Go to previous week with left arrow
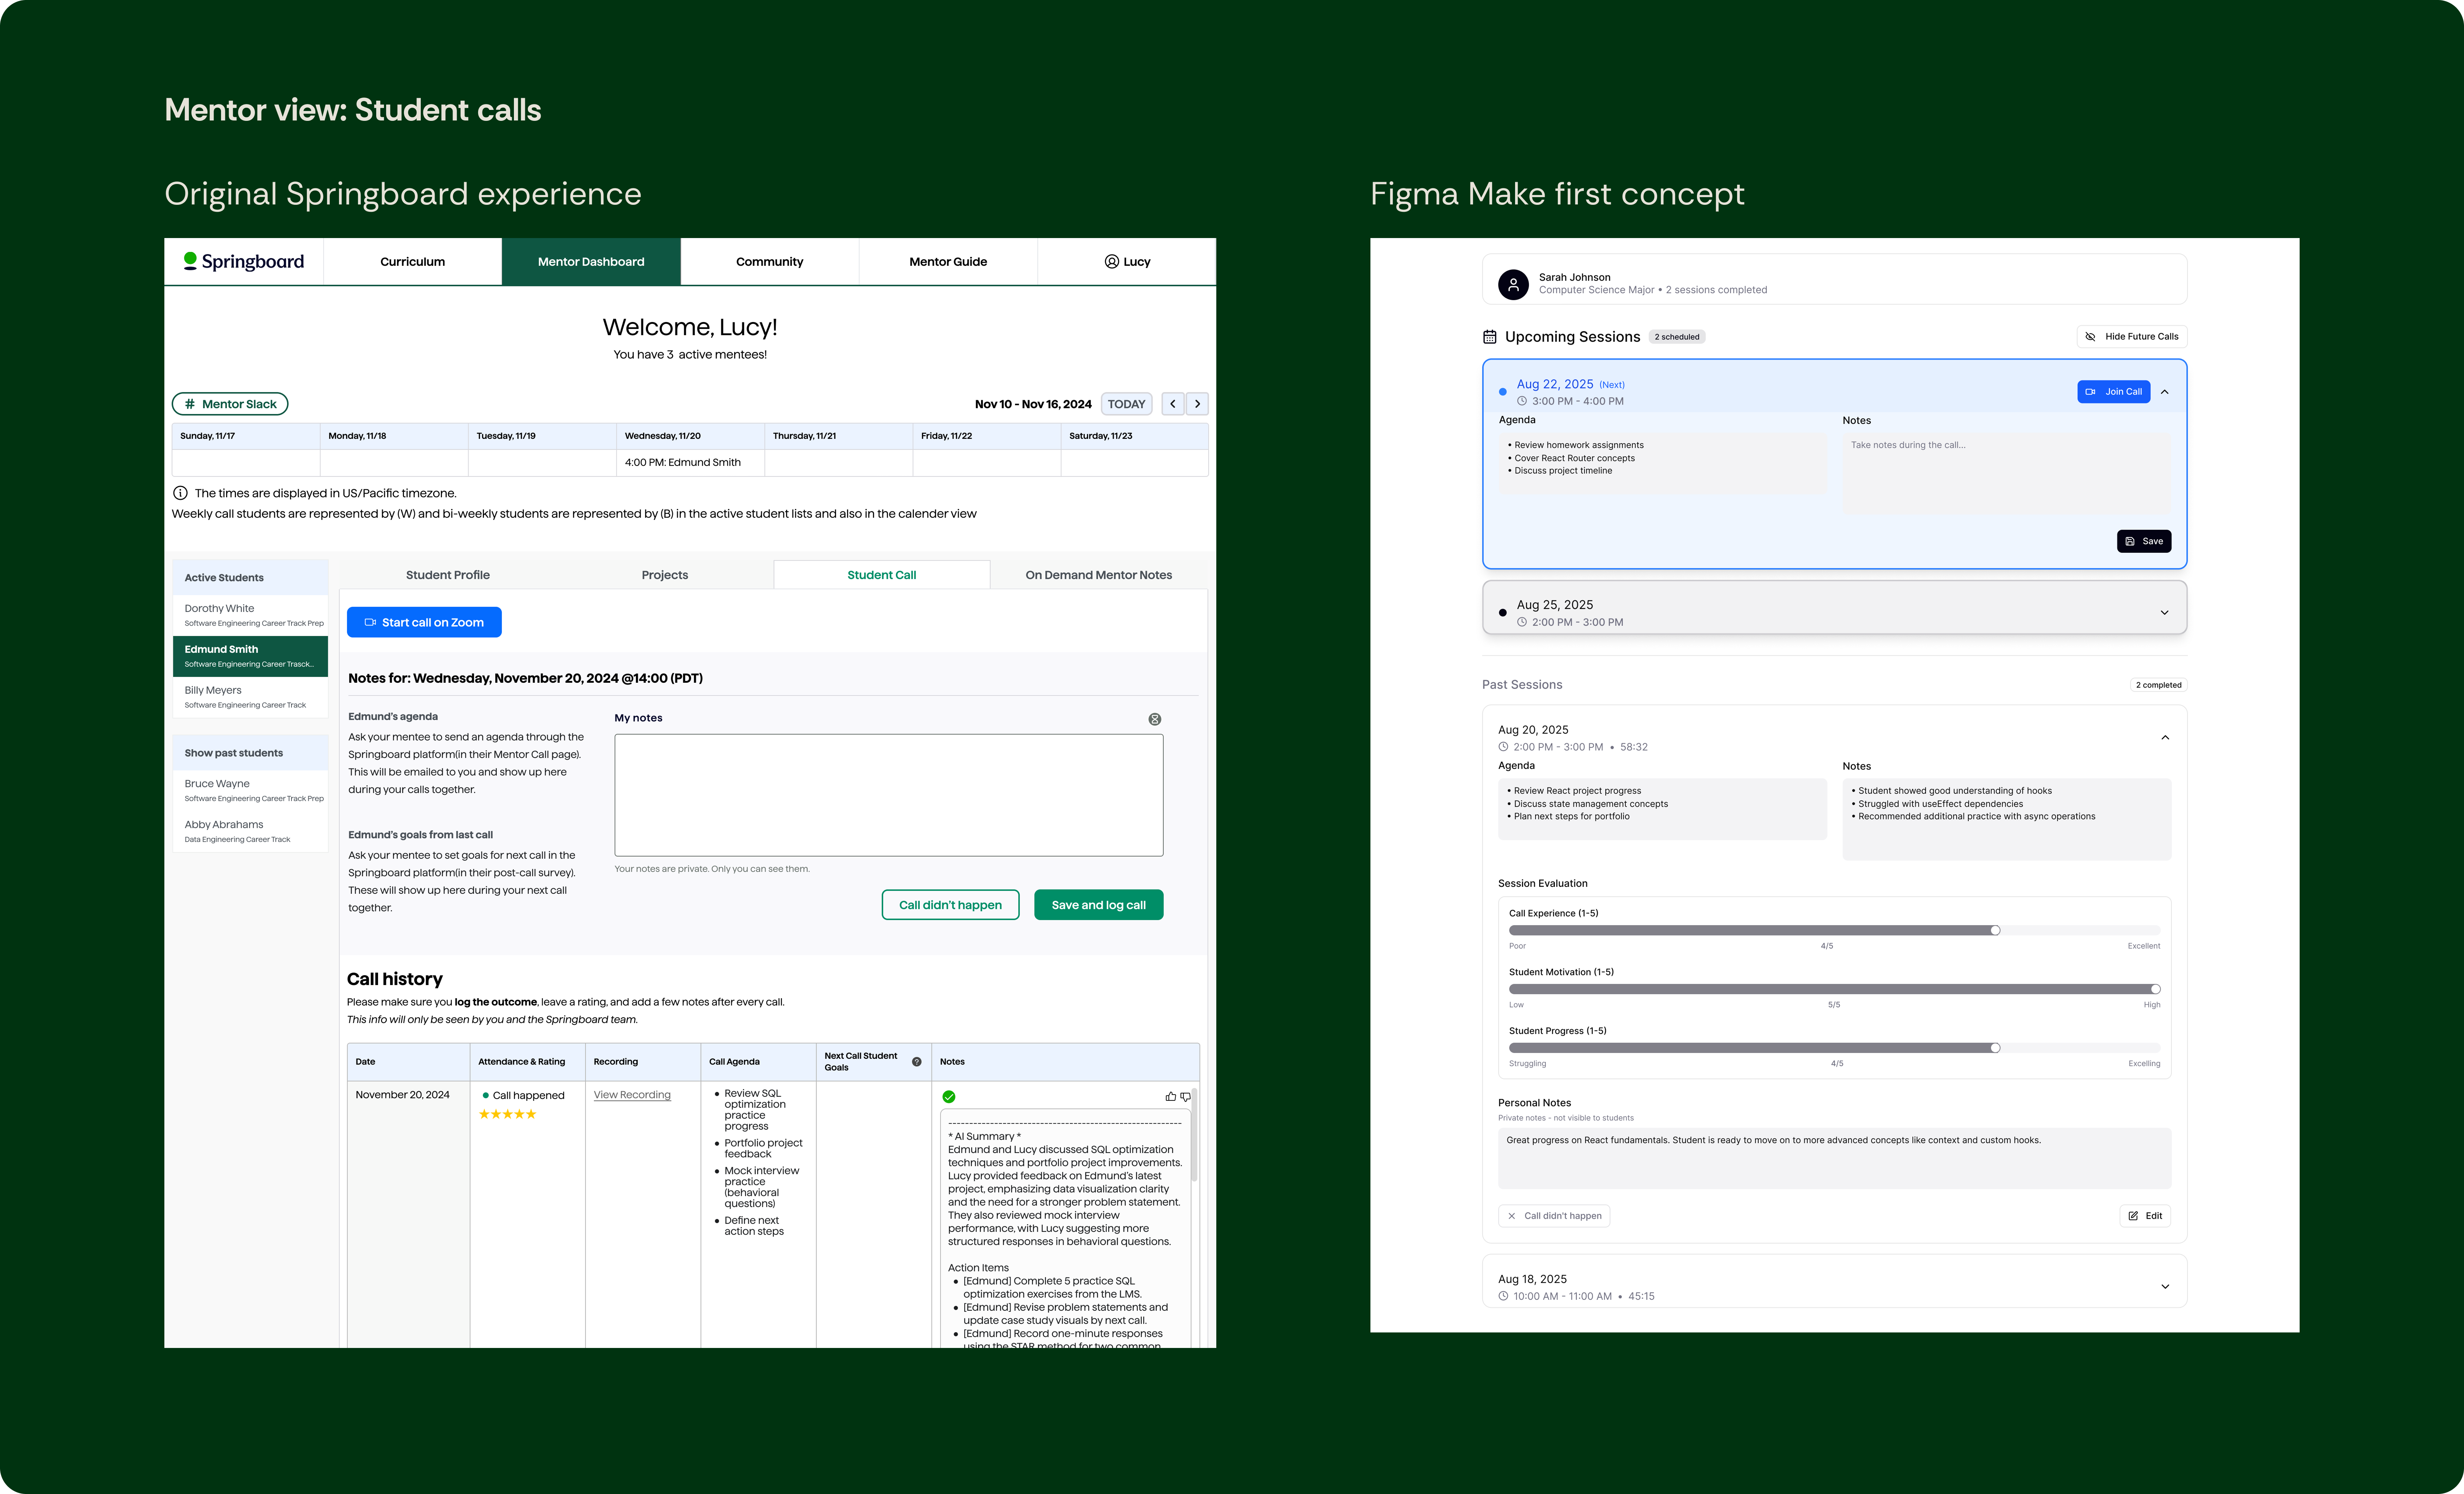Viewport: 2464px width, 1494px height. tap(1173, 404)
